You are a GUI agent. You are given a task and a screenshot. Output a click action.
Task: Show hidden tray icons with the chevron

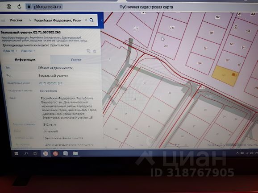click(237, 153)
